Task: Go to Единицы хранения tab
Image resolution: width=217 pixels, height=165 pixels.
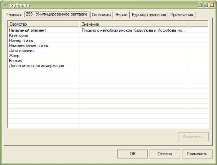Action: point(149,15)
